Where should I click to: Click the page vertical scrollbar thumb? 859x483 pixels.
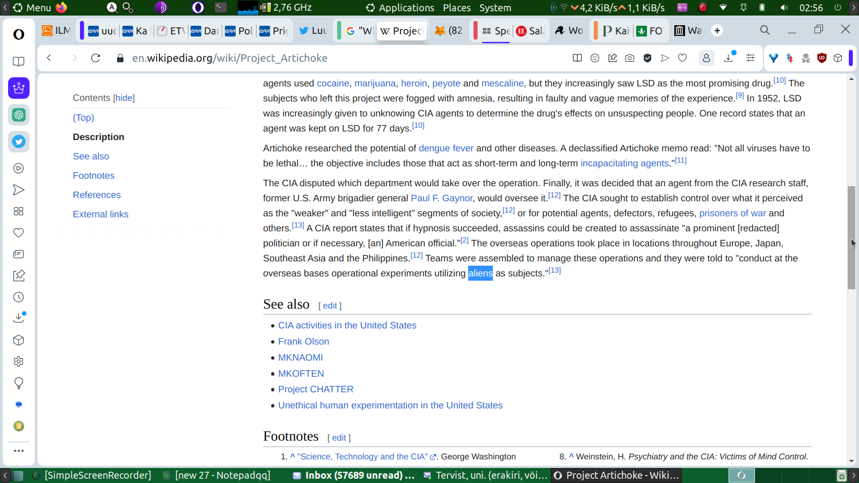[851, 238]
